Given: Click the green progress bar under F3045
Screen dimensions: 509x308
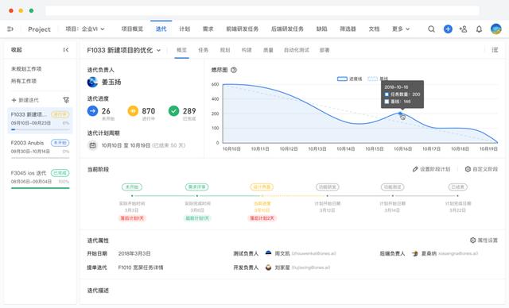Looking at the screenshot, I should [41, 188].
